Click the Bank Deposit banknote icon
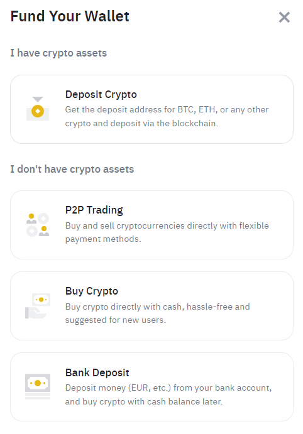 pos(38,386)
